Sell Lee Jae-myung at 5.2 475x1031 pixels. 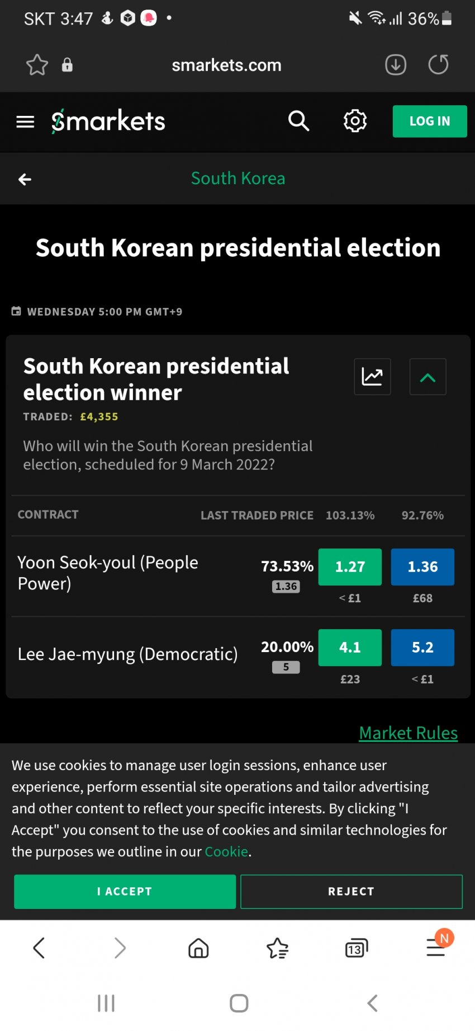pyautogui.click(x=422, y=648)
